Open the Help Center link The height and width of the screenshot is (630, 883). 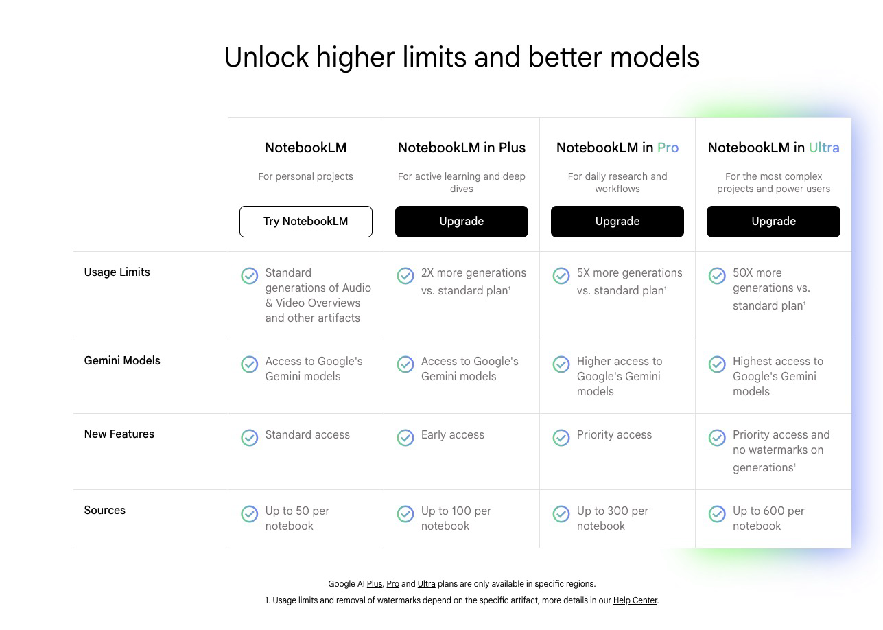(635, 600)
